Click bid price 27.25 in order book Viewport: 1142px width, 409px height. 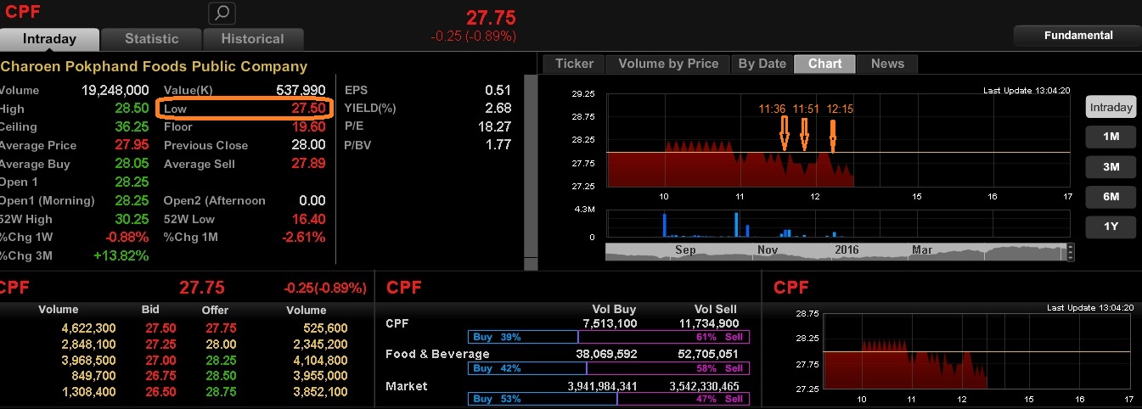pyautogui.click(x=160, y=344)
